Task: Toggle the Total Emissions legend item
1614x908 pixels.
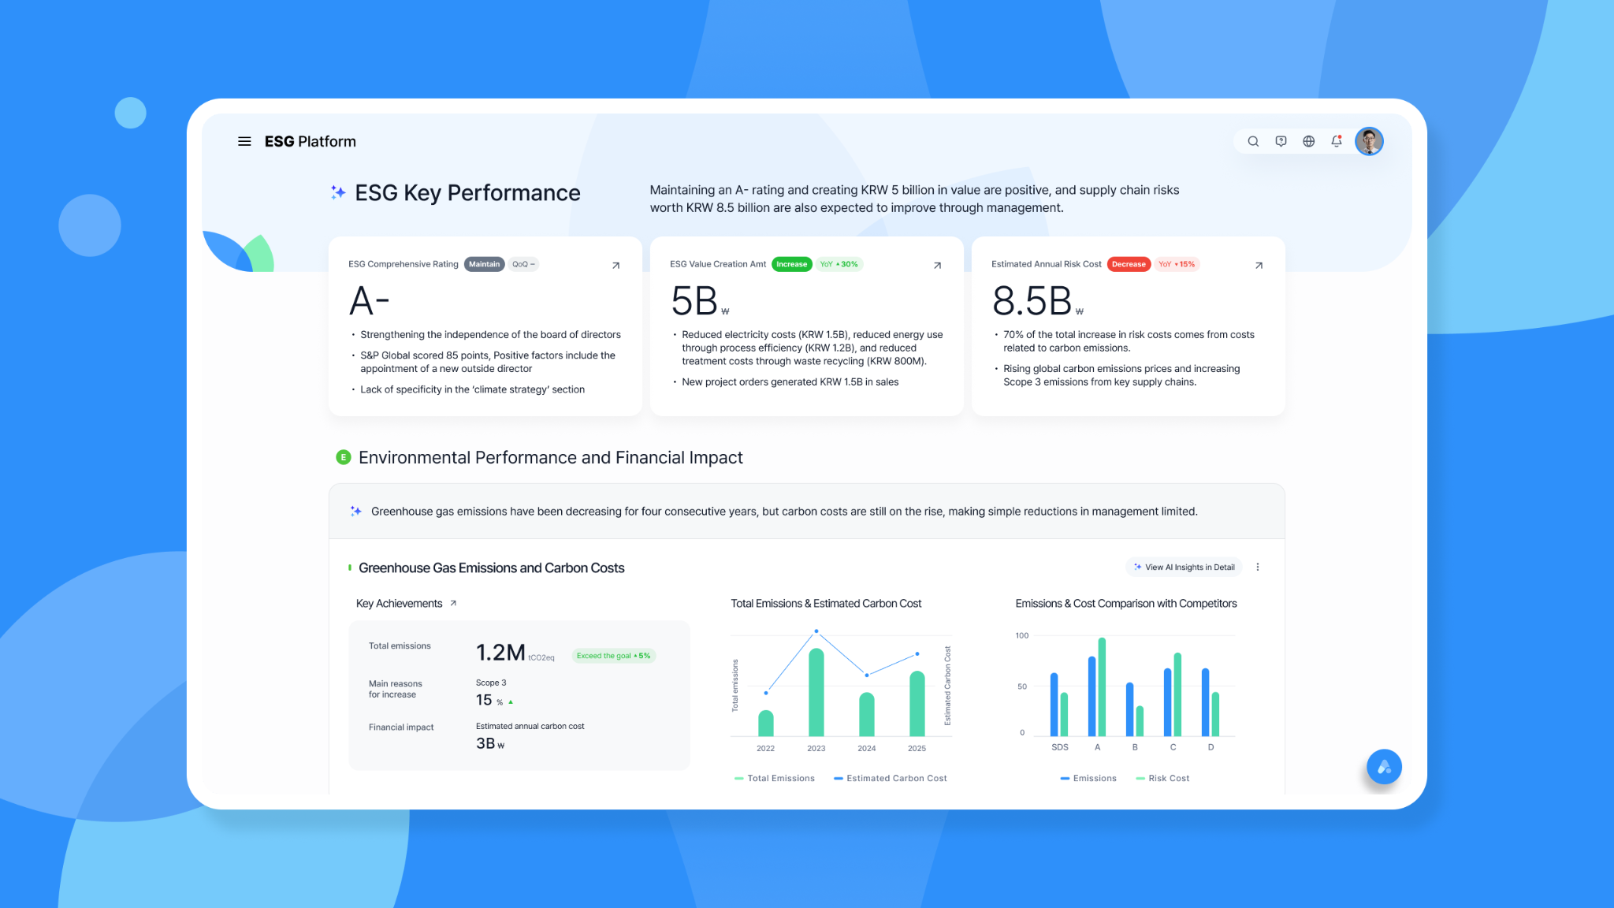Action: [775, 778]
